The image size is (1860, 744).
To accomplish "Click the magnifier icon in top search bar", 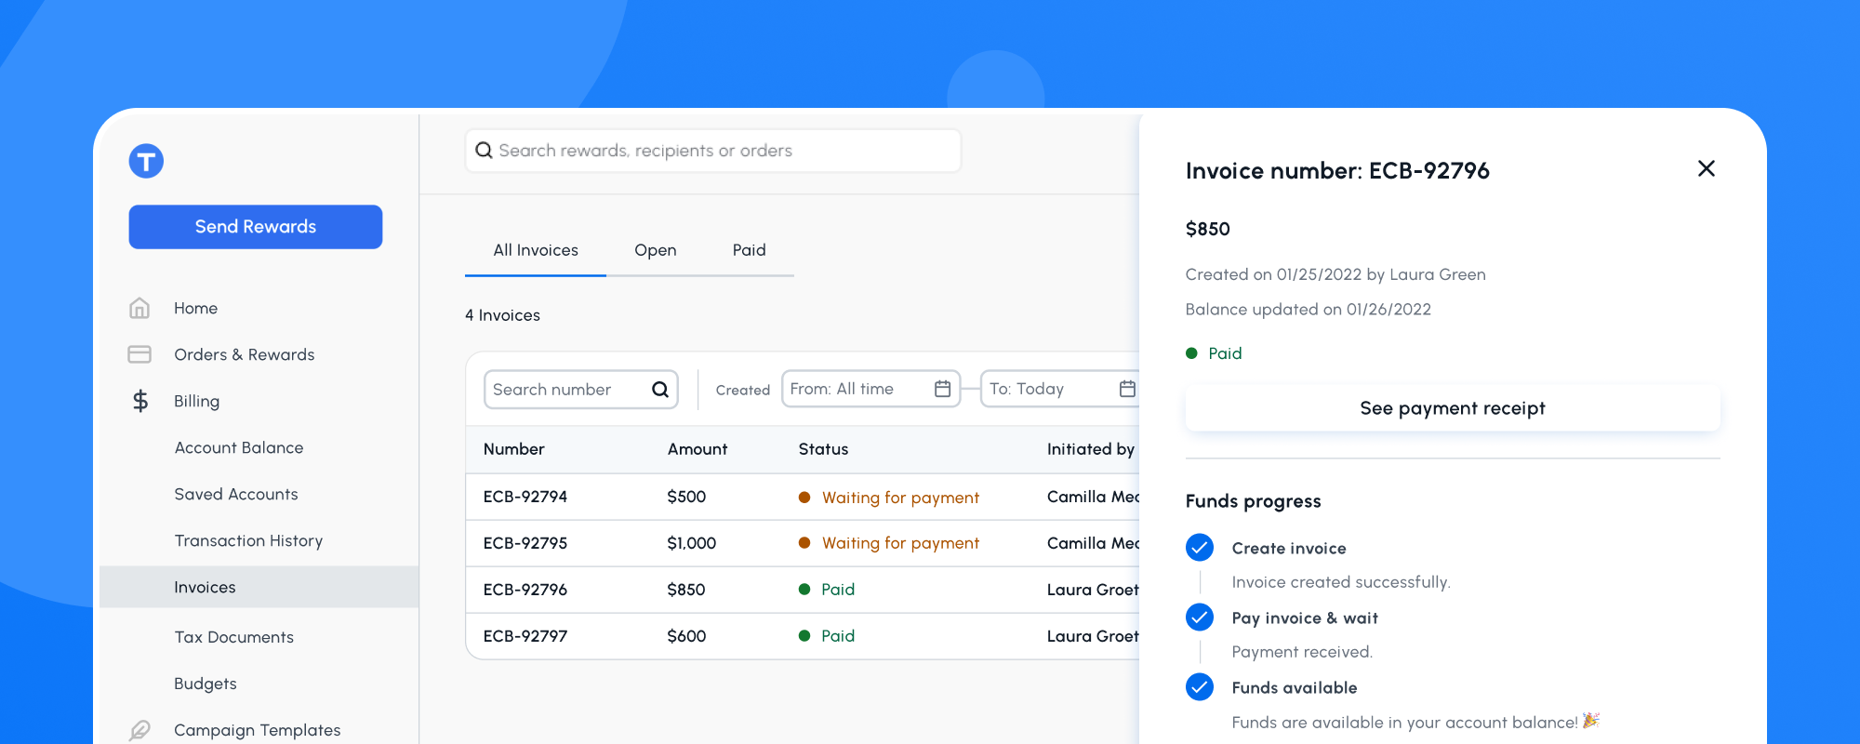I will [484, 151].
